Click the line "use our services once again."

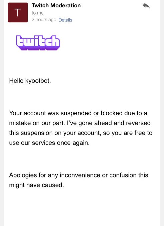49,143
